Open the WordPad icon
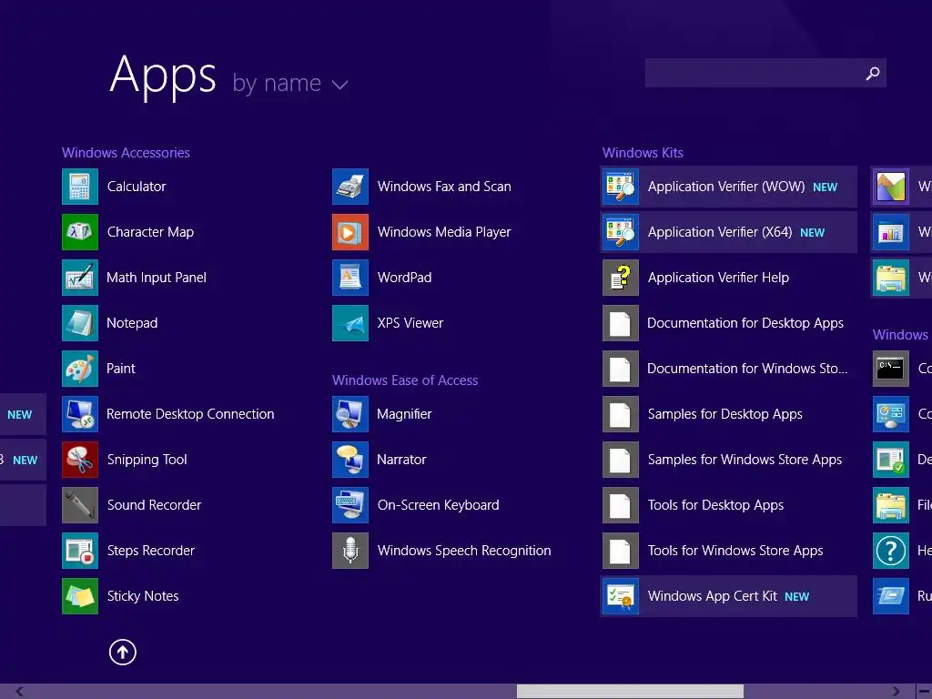This screenshot has height=699, width=932. [350, 278]
